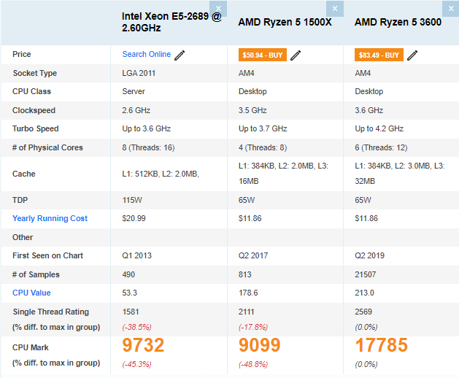Open Yearly Running Cost link

50,218
